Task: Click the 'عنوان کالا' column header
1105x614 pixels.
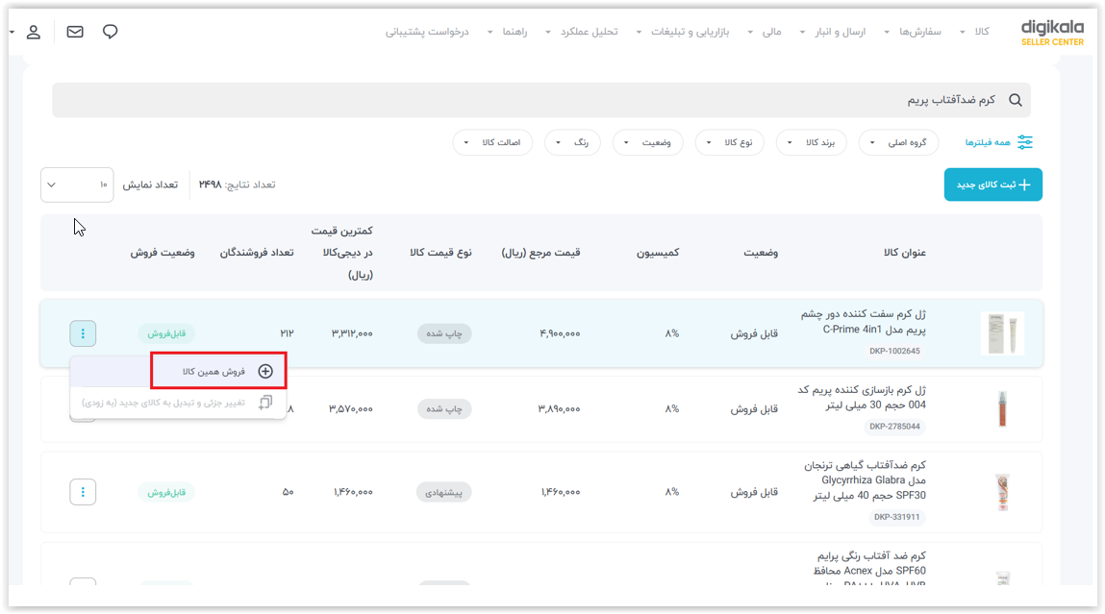Action: (905, 252)
